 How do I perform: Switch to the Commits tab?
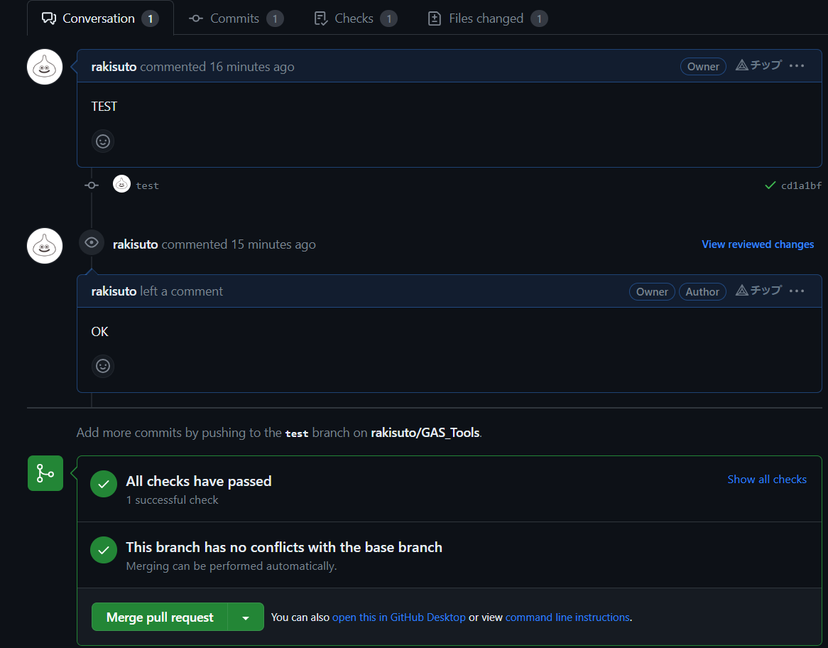pos(236,18)
